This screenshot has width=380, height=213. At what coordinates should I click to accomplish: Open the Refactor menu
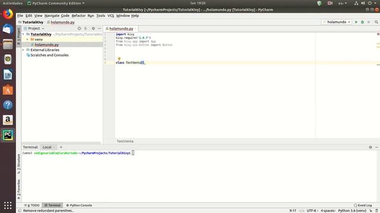78,15
